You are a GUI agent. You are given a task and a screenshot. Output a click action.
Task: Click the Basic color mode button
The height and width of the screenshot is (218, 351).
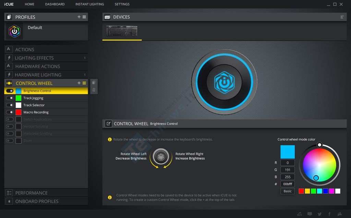[288, 191]
